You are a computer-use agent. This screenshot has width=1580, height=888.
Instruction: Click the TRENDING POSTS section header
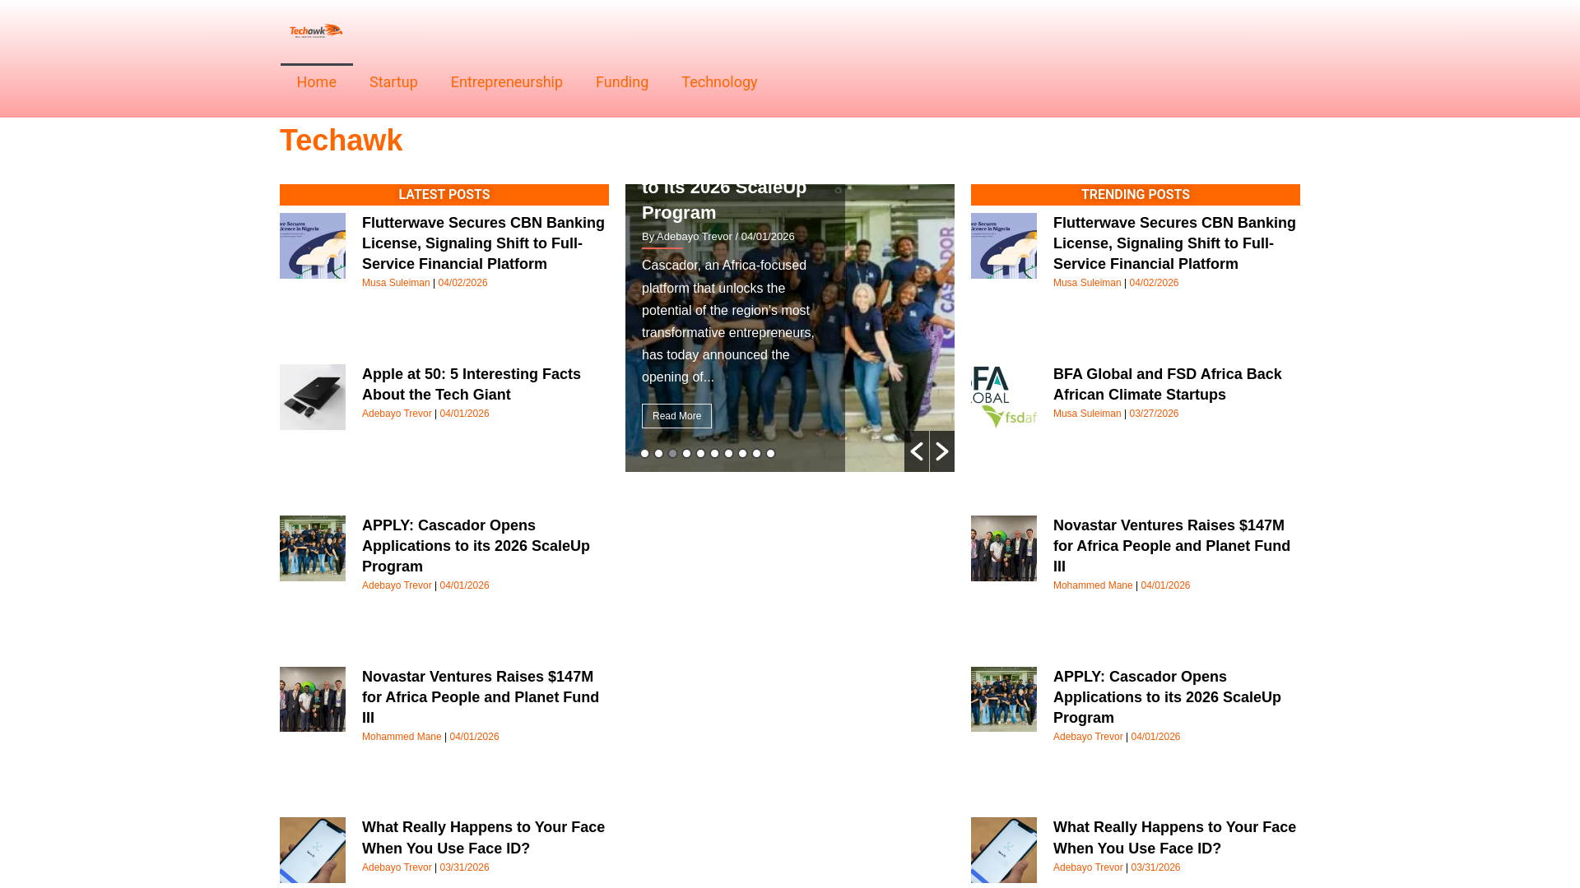coord(1136,195)
